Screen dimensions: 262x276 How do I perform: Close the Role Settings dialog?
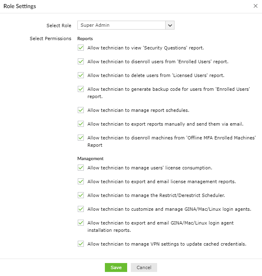[255, 6]
